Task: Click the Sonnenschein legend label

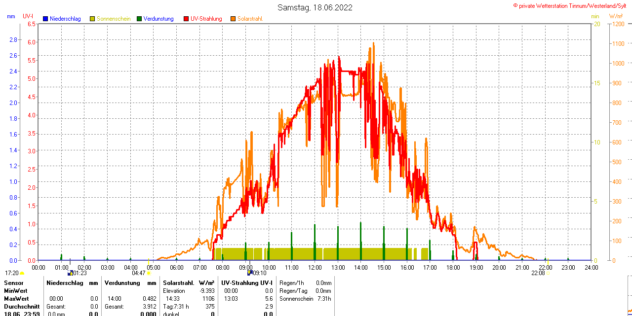Action: coord(114,19)
